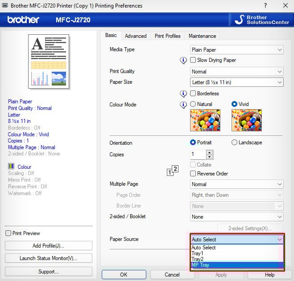The image size is (294, 281).
Task: Open the Media Type dropdown
Action: (x=236, y=50)
